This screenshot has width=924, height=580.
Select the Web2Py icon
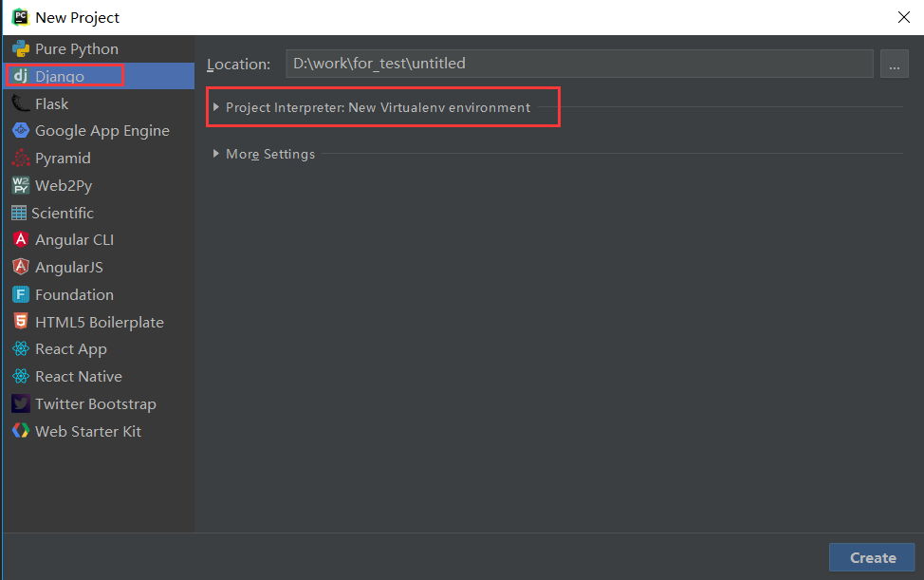[x=20, y=186]
